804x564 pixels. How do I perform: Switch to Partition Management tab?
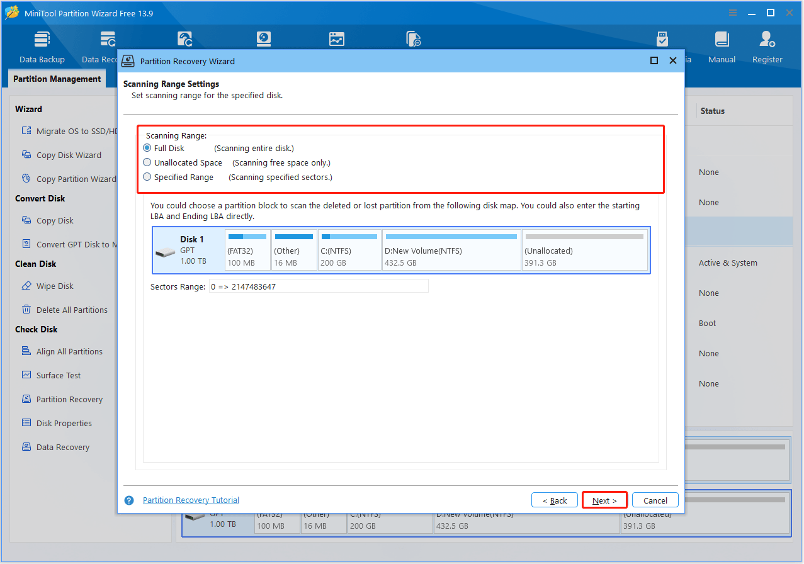(57, 79)
